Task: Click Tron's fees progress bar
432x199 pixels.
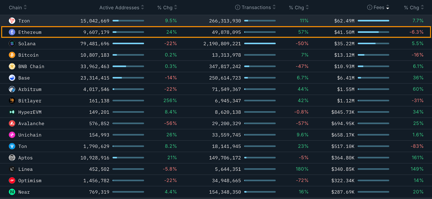Action: [373, 21]
